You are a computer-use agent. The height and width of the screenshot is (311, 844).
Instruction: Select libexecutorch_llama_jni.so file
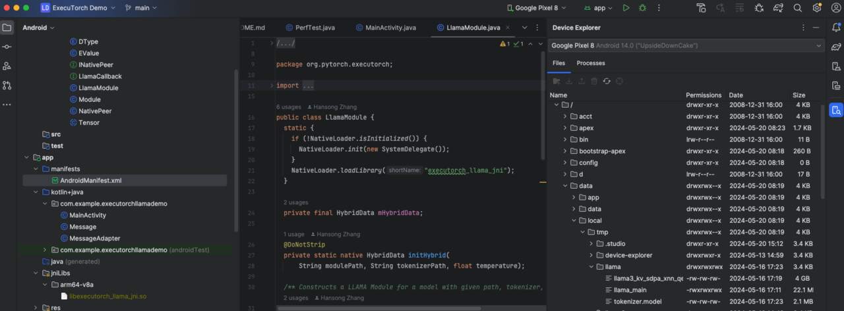pyautogui.click(x=103, y=296)
